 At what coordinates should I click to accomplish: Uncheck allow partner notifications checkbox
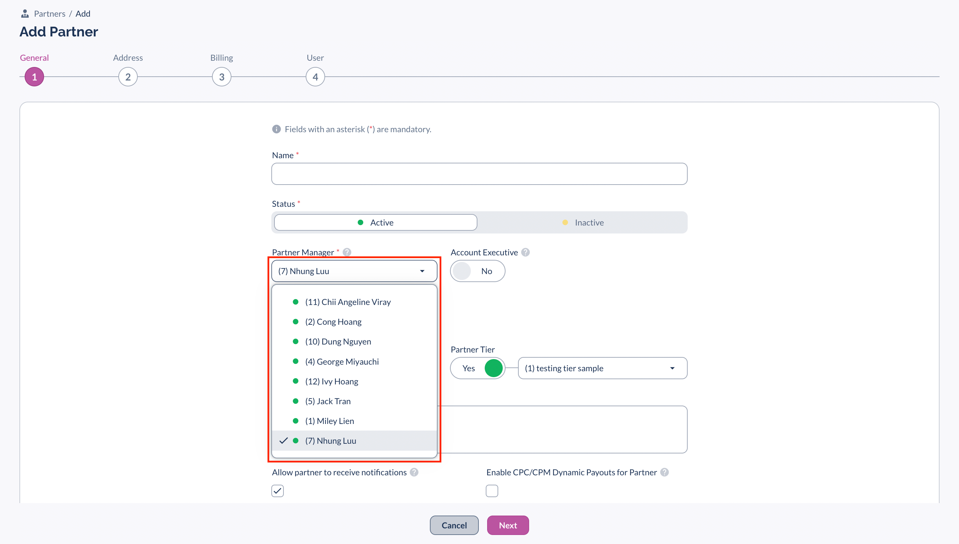(x=278, y=491)
